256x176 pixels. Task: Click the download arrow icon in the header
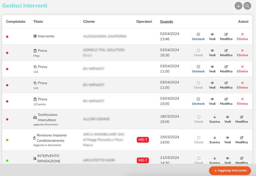click(238, 6)
